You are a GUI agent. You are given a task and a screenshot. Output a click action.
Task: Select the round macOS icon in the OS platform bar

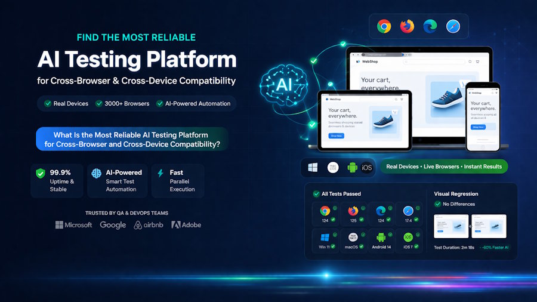333,168
